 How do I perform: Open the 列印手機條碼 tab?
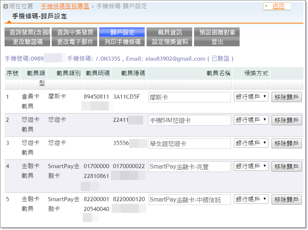pyautogui.click(x=122, y=42)
